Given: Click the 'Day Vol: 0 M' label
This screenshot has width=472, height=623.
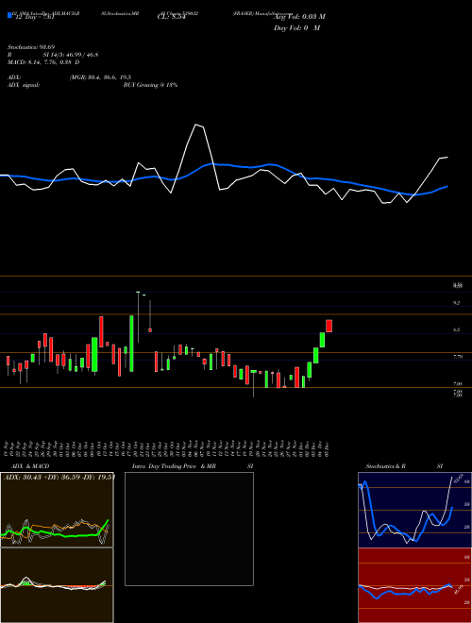Looking at the screenshot, I should [x=296, y=28].
